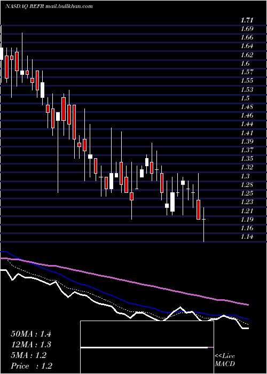Select the 1.19 price axis label

247,219
